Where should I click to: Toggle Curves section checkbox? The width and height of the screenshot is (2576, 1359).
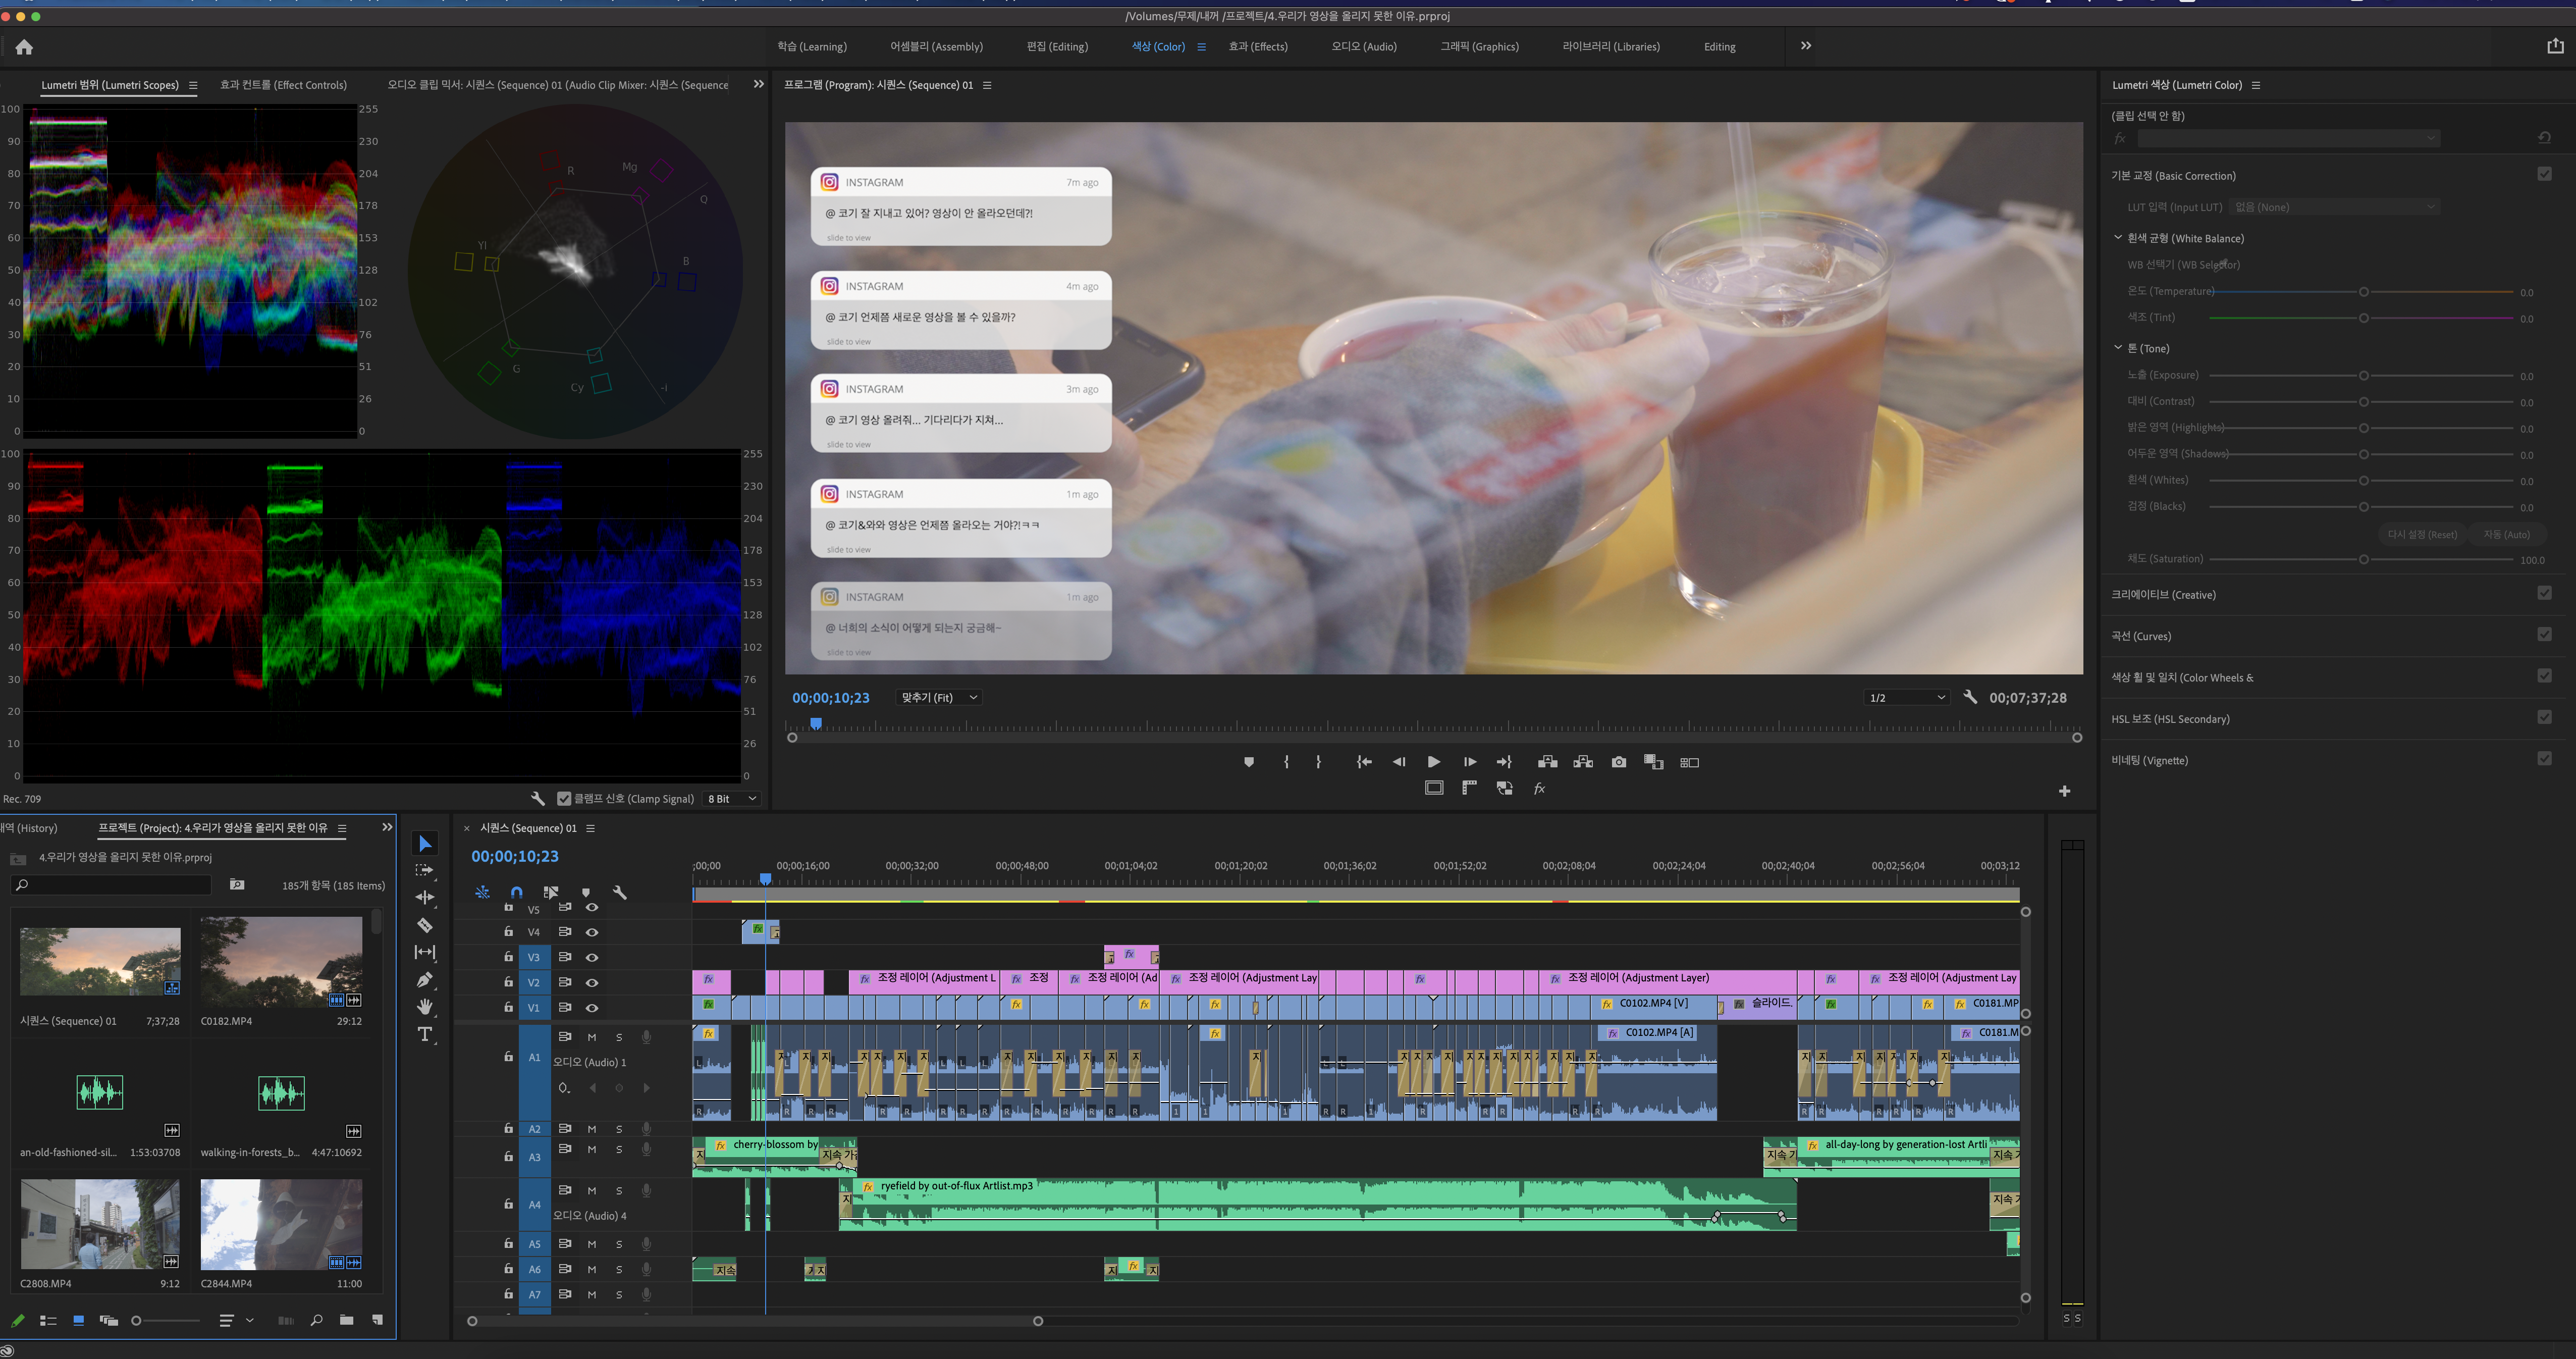2544,634
